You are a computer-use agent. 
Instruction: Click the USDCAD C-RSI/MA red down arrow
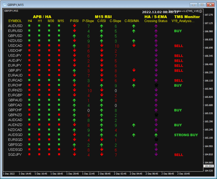click(x=134, y=45)
